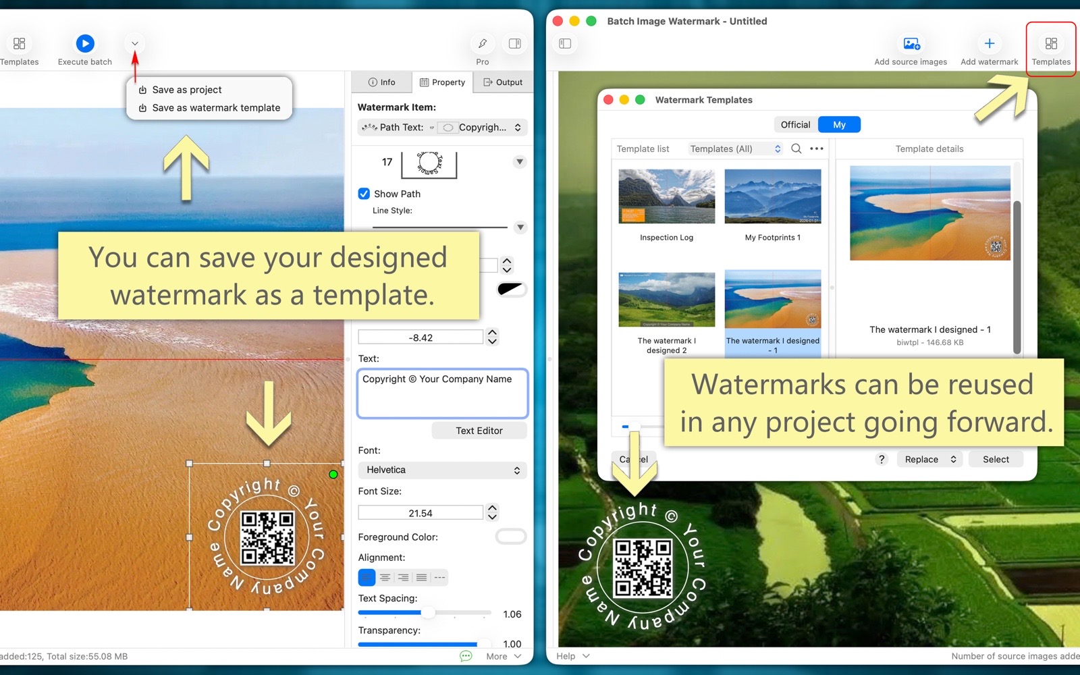This screenshot has height=675, width=1080.
Task: Switch to the Output tab
Action: 503,82
